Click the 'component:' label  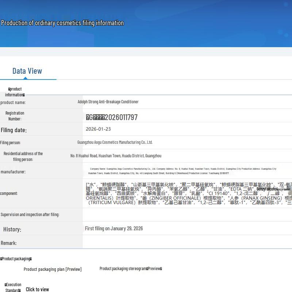pyautogui.click(x=9, y=193)
